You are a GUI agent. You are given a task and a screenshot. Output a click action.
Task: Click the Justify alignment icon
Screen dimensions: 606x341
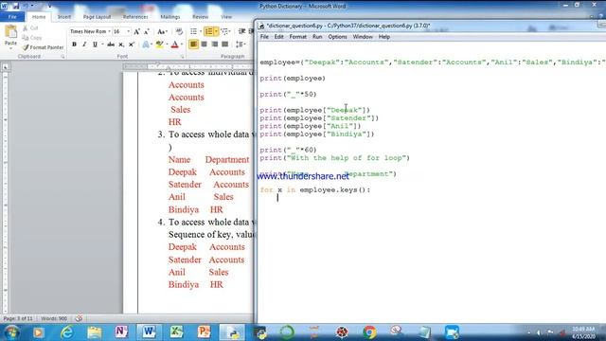pyautogui.click(x=225, y=45)
